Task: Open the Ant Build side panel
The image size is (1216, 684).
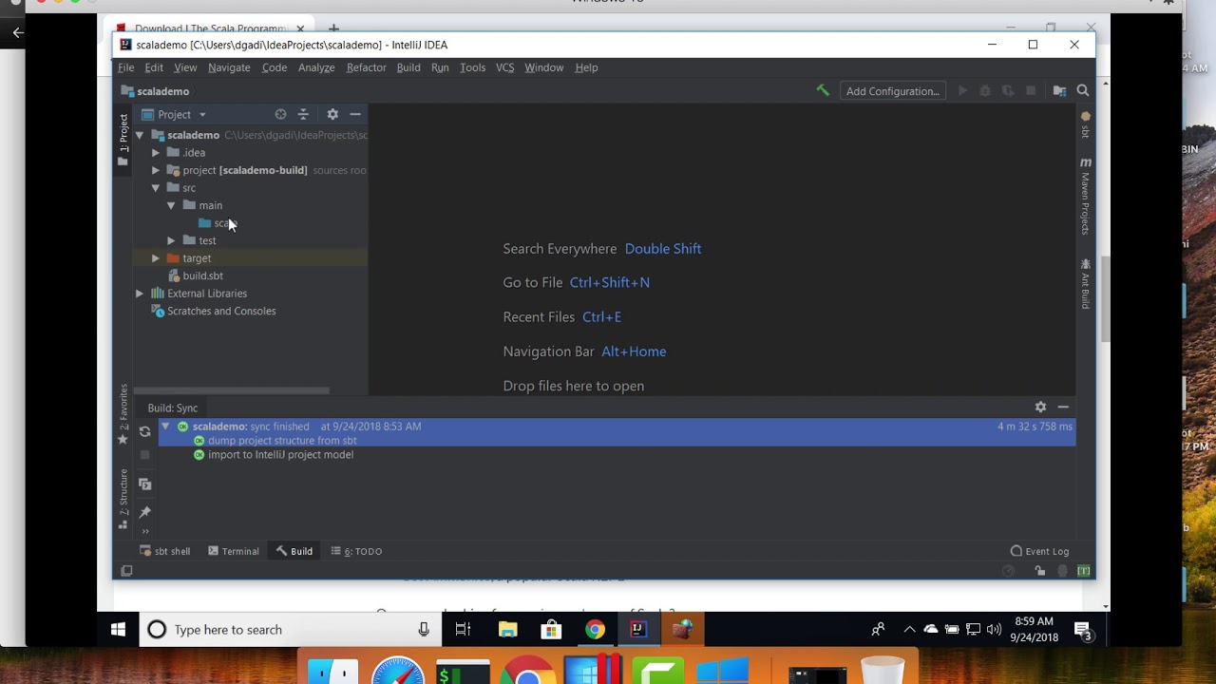Action: click(1085, 283)
